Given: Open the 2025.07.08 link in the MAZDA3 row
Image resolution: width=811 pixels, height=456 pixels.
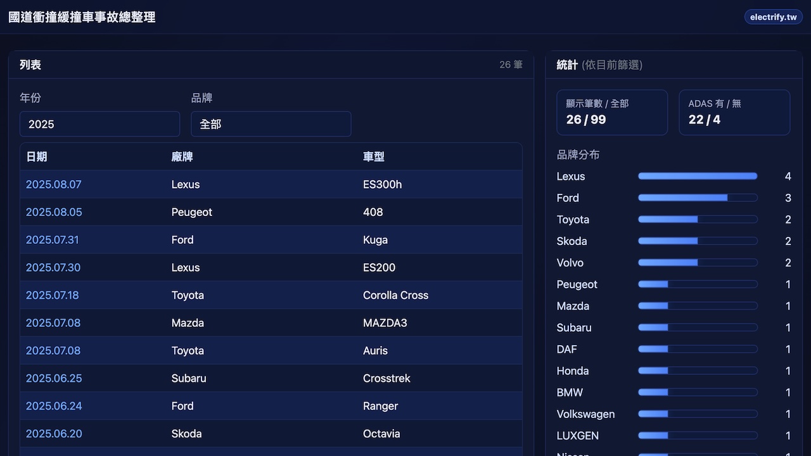Looking at the screenshot, I should click(53, 323).
